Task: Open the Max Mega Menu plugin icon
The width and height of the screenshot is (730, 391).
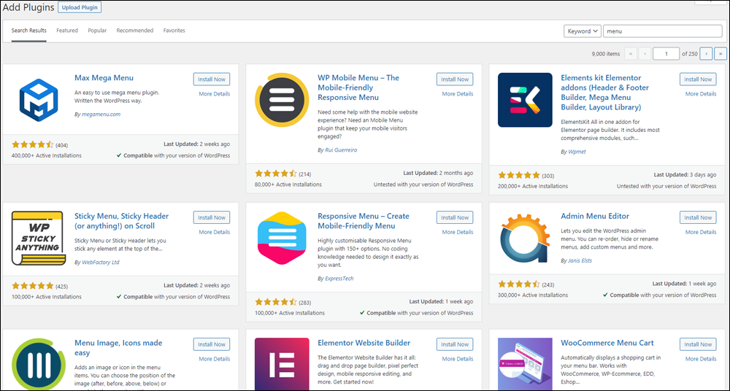Action: (39, 100)
